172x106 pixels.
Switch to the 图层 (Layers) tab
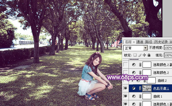tap(128, 42)
